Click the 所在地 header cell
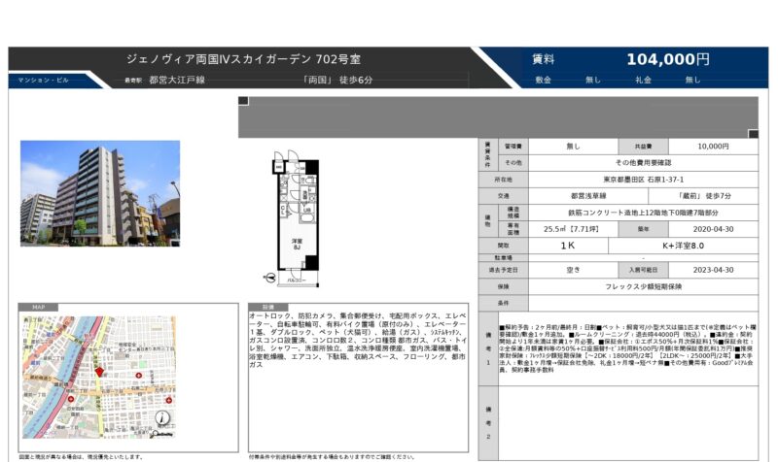Screen dimensions: 778x462 coord(503,180)
